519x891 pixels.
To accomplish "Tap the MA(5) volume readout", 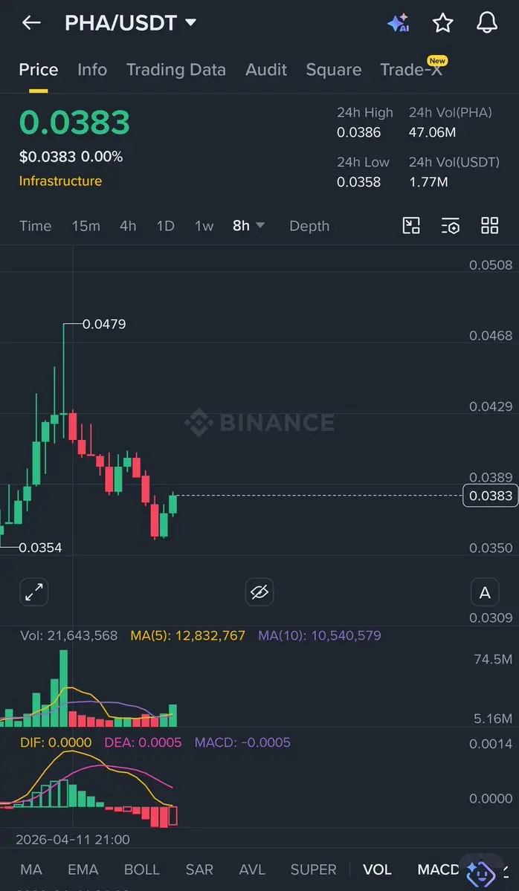I will coord(187,636).
